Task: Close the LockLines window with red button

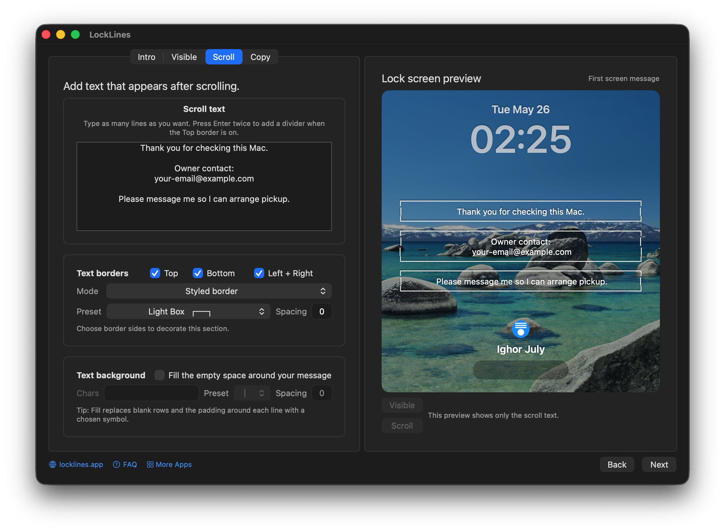Action: (46, 34)
